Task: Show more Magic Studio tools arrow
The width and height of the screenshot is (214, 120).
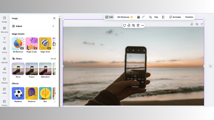Action: (x=55, y=44)
